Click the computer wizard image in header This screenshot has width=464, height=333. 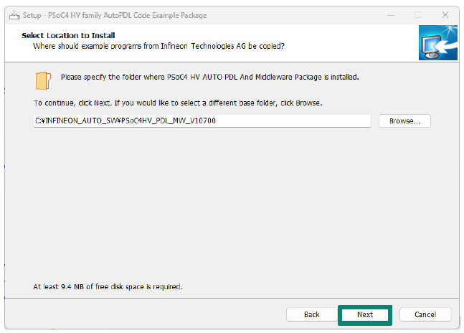tap(438, 42)
